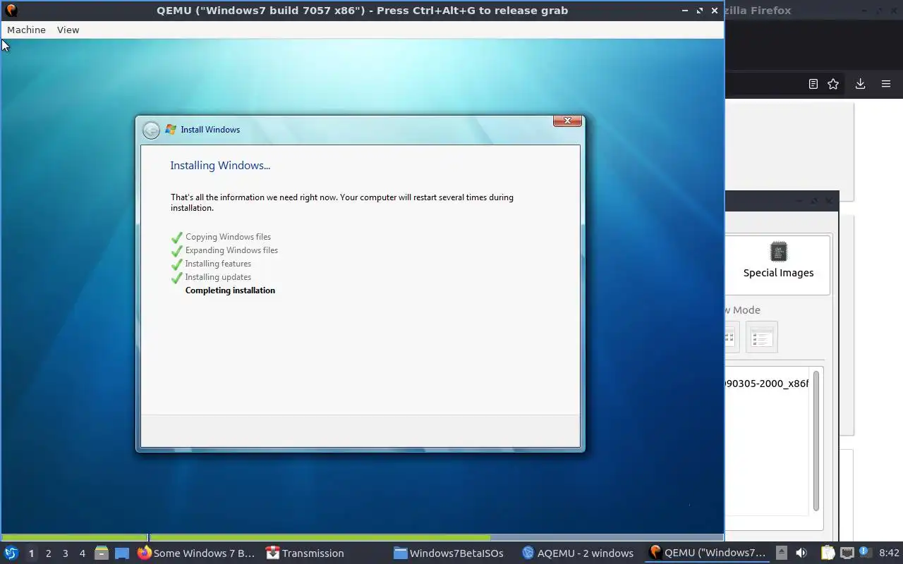The width and height of the screenshot is (903, 564).
Task: Open the network tray icon
Action: tap(847, 553)
